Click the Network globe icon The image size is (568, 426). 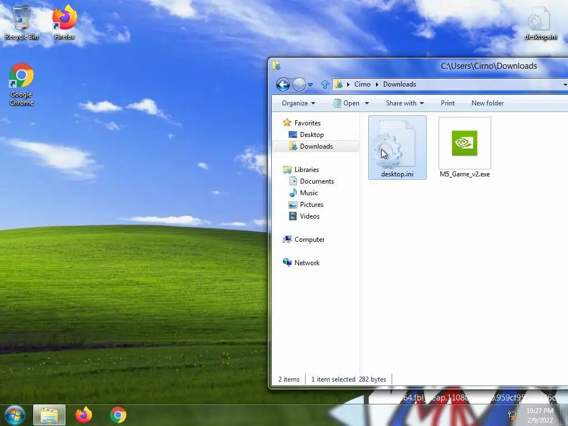click(x=287, y=262)
